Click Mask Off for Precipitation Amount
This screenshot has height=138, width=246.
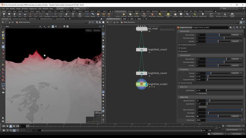pyautogui.click(x=235, y=73)
